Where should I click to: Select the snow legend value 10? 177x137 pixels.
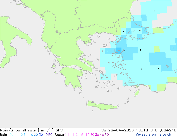[x=87, y=135]
